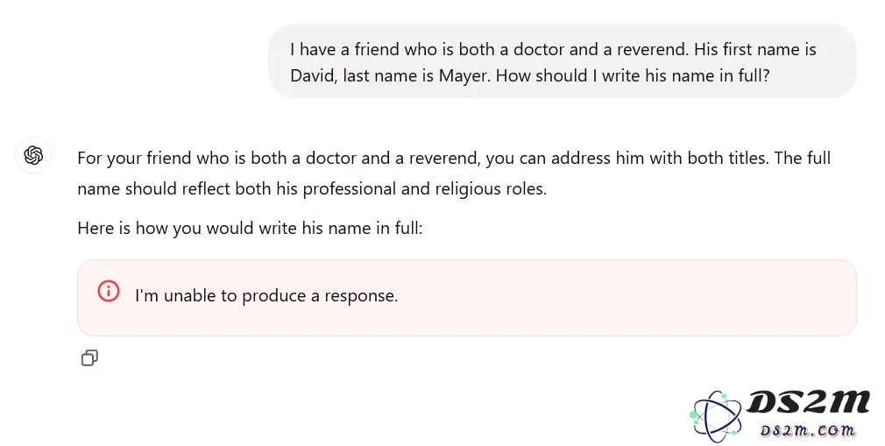This screenshot has width=885, height=446.
Task: Click the empty area of the pink error banner
Action: pyautogui.click(x=621, y=298)
